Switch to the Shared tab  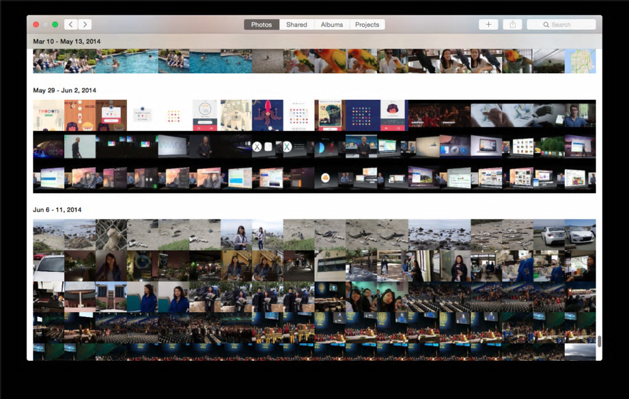(x=297, y=25)
